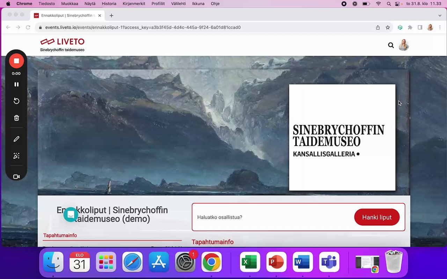Toggle the Chrome side panel
This screenshot has height=279, width=447.
click(420, 27)
